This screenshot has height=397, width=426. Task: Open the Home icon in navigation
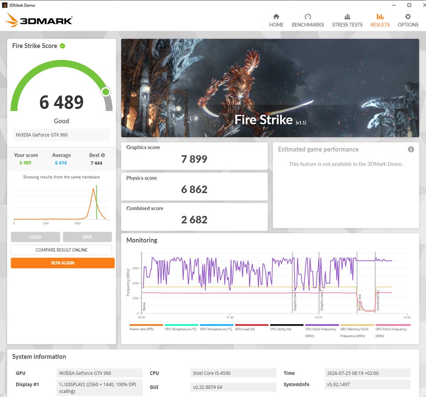[276, 16]
